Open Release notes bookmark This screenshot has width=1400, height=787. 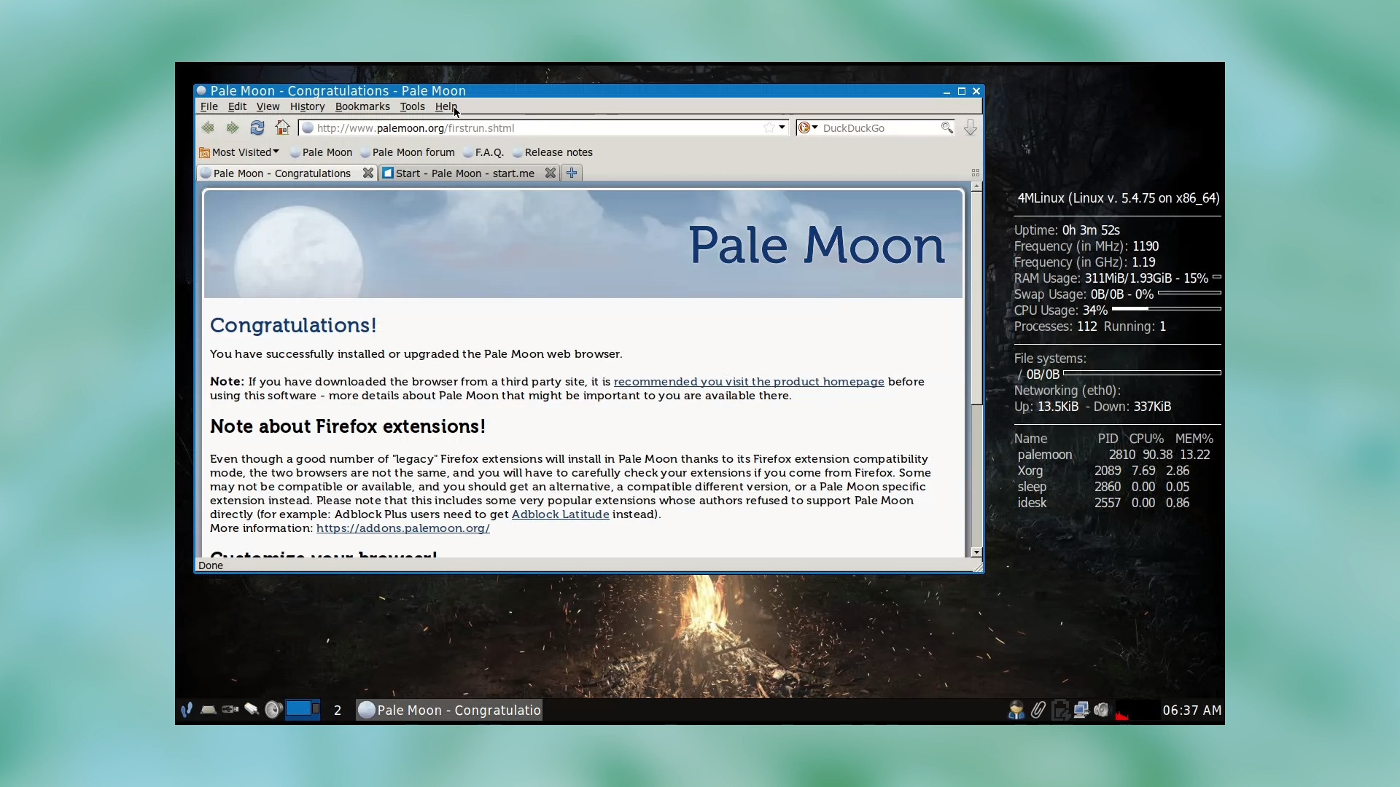click(x=553, y=152)
